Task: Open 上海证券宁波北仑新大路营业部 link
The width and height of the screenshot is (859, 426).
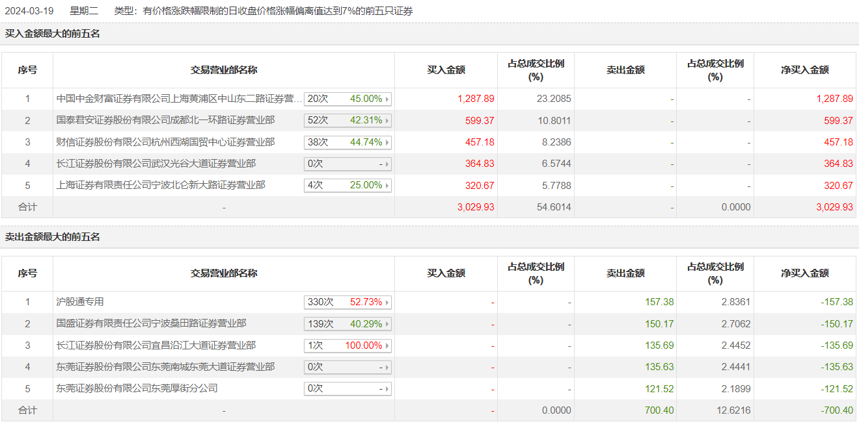Action: [x=161, y=185]
